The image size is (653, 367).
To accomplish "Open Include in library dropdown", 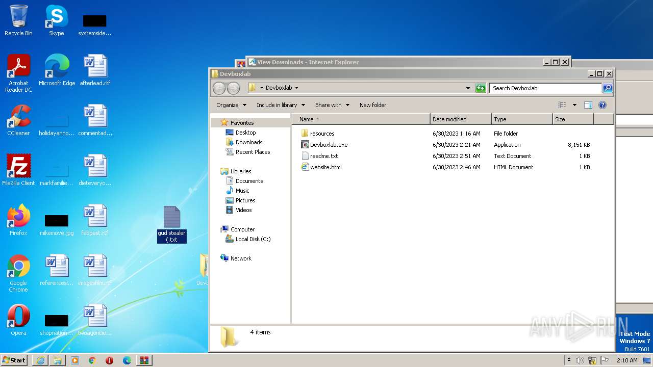I will point(281,105).
